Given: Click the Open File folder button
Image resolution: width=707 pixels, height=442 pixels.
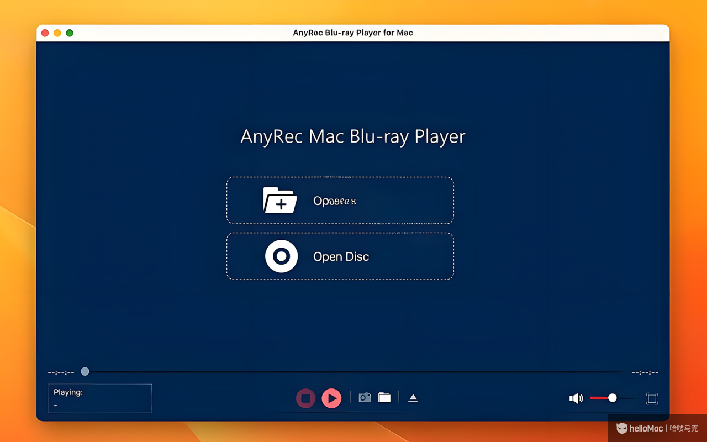Looking at the screenshot, I should pos(340,201).
